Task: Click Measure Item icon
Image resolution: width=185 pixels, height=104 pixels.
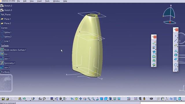Action: pyautogui.click(x=140, y=99)
